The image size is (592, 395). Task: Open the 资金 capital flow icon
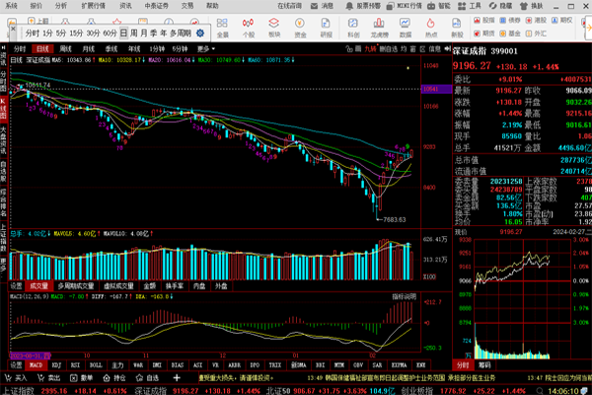coord(300,28)
